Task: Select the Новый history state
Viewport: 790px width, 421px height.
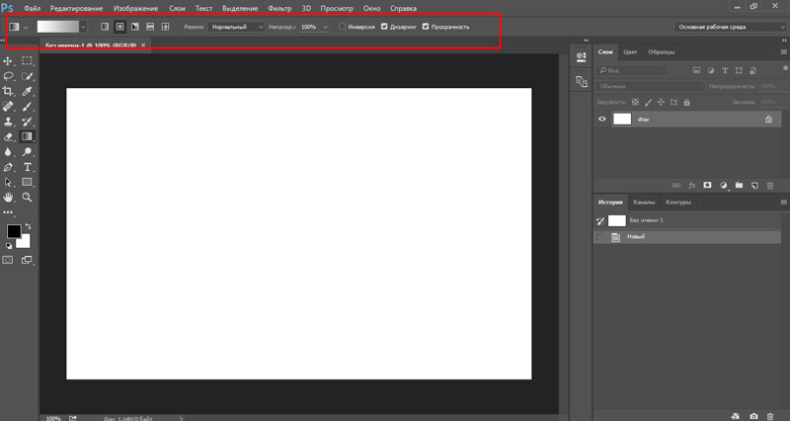Action: click(687, 237)
